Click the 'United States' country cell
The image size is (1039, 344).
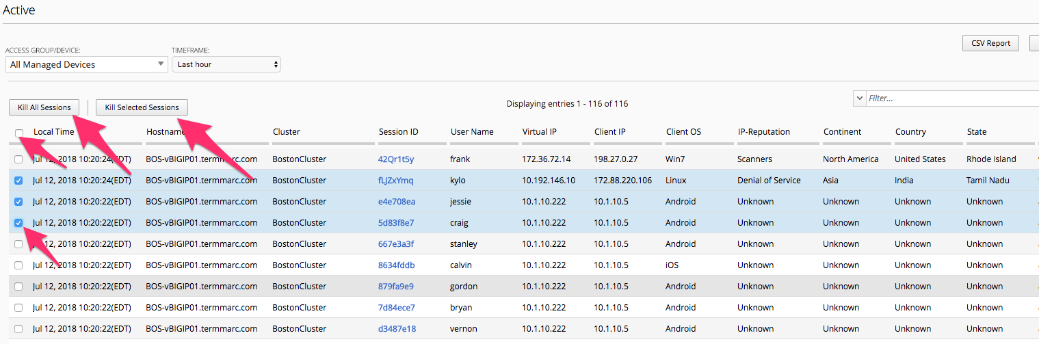(x=921, y=159)
